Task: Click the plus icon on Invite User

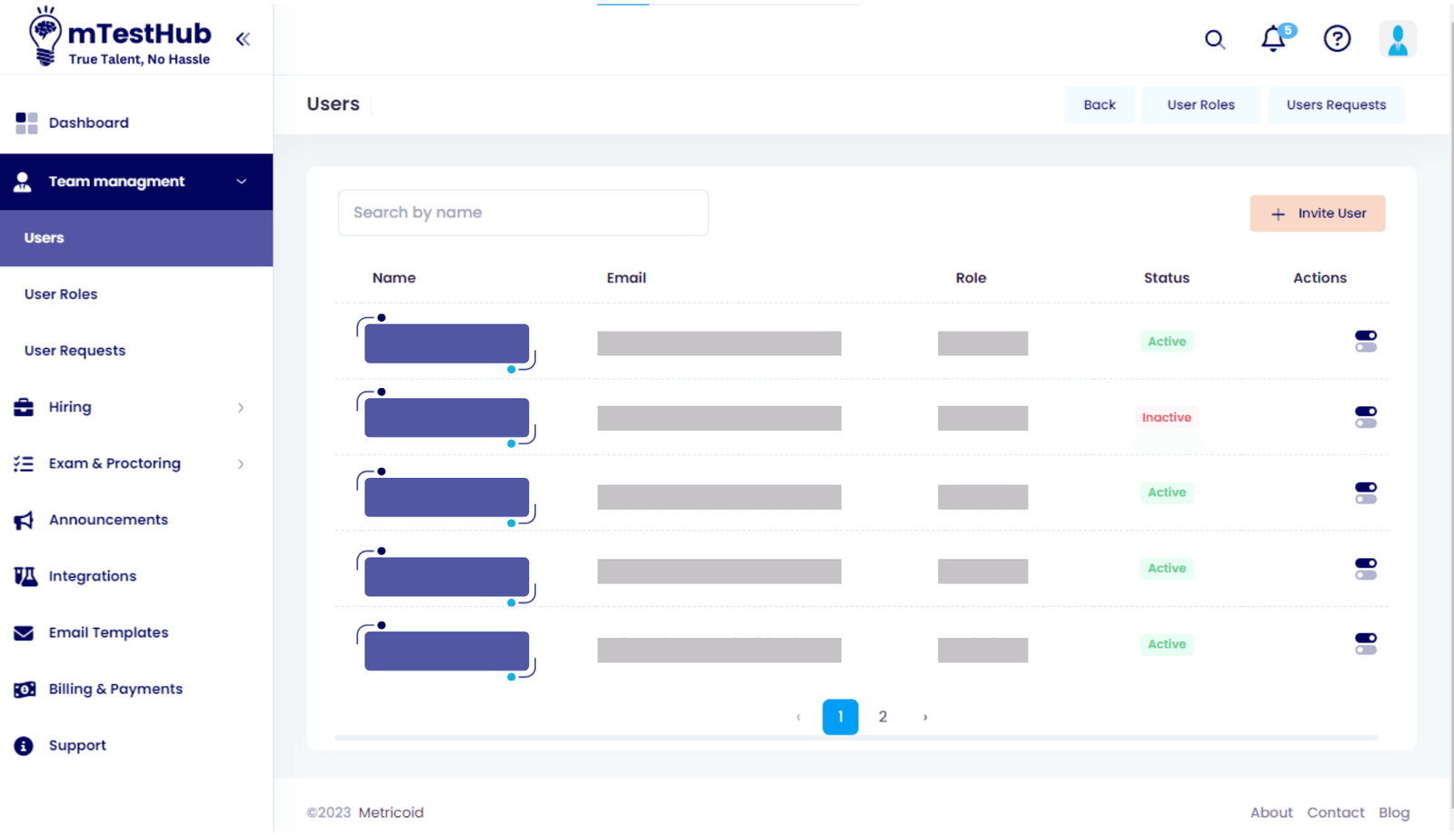Action: 1278,214
